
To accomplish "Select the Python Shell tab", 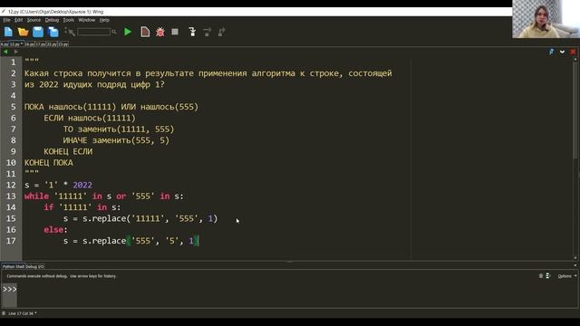I will coord(14,266).
